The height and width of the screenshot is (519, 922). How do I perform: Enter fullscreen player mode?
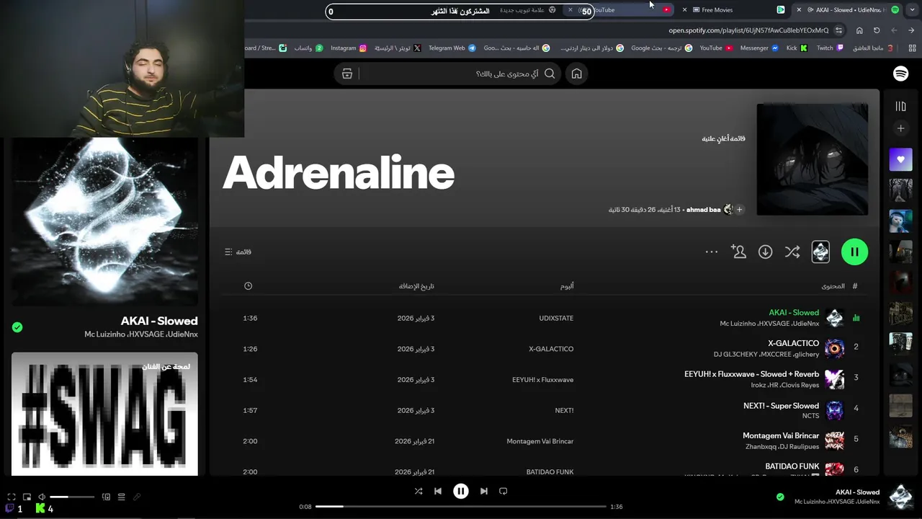12,497
